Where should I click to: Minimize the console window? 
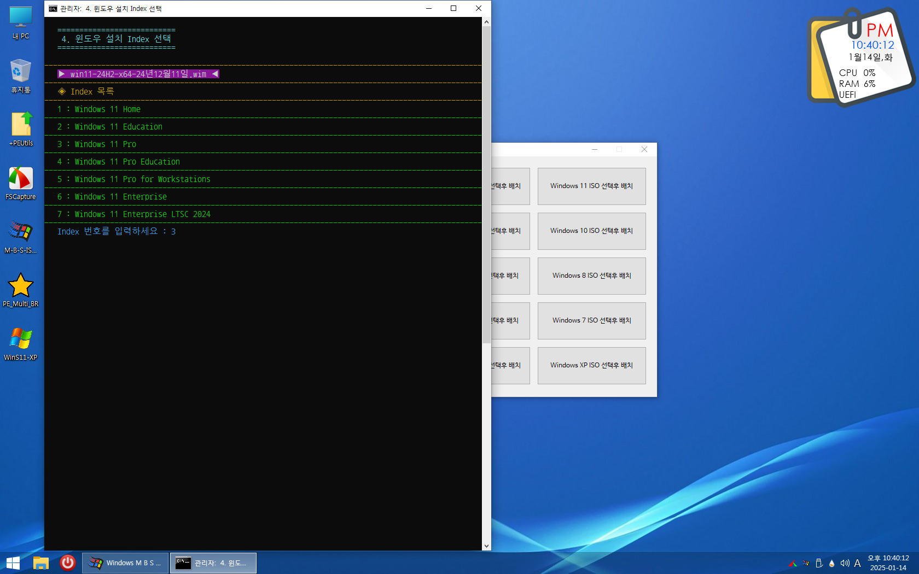click(x=429, y=8)
